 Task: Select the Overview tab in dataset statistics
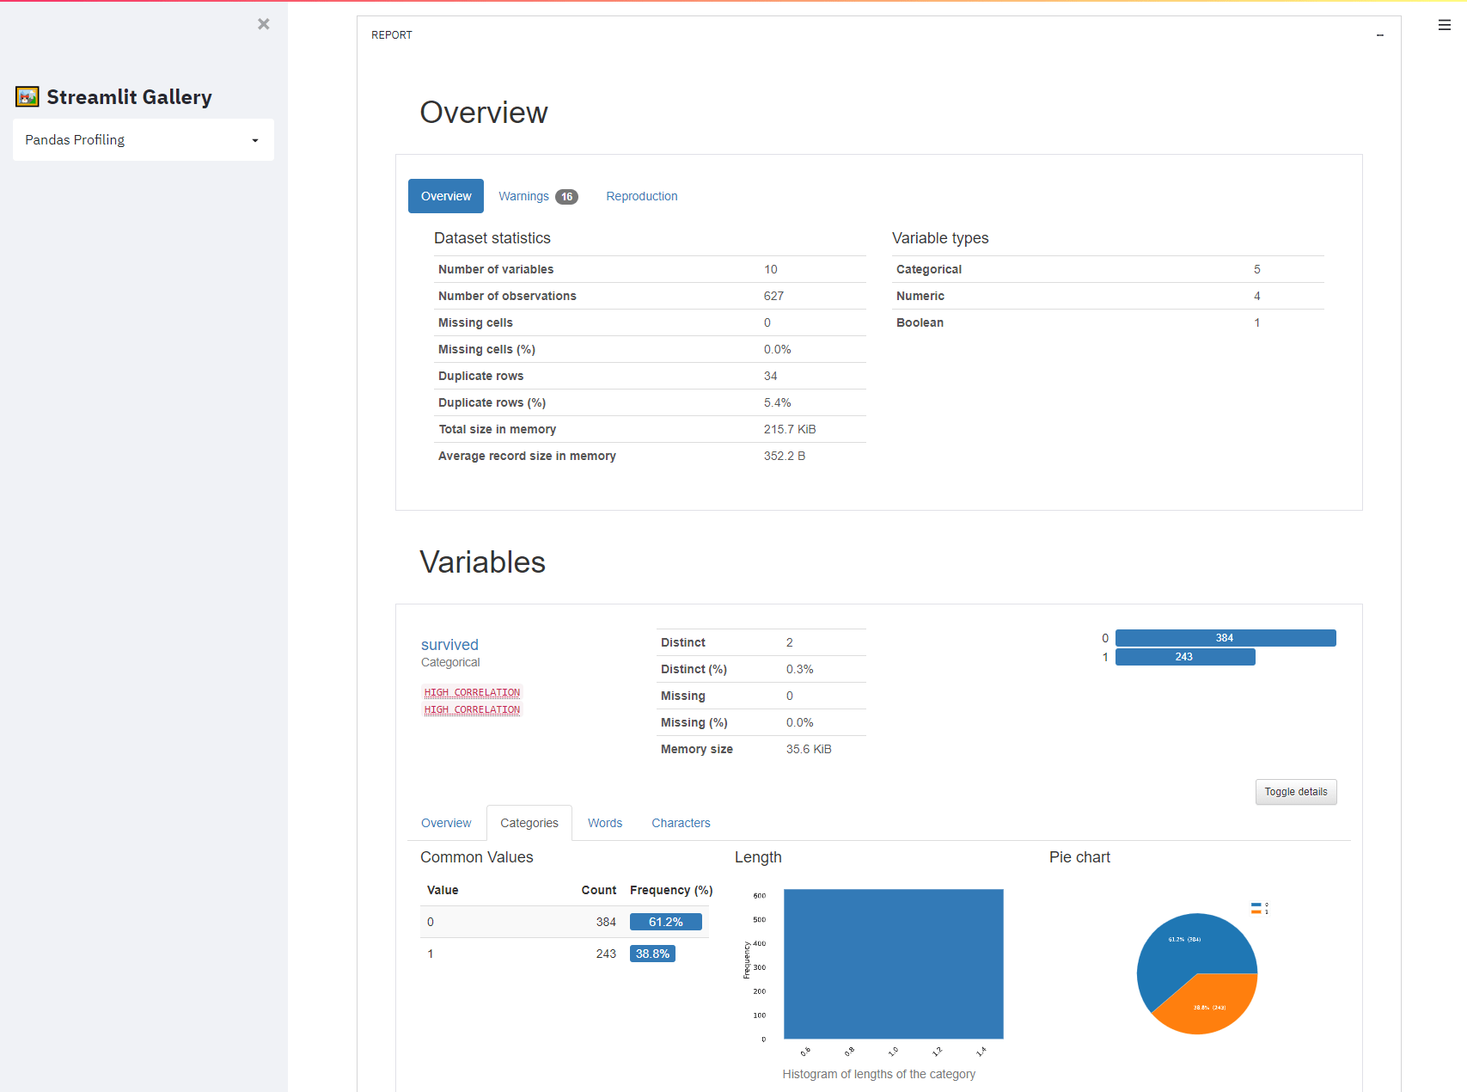coord(445,196)
